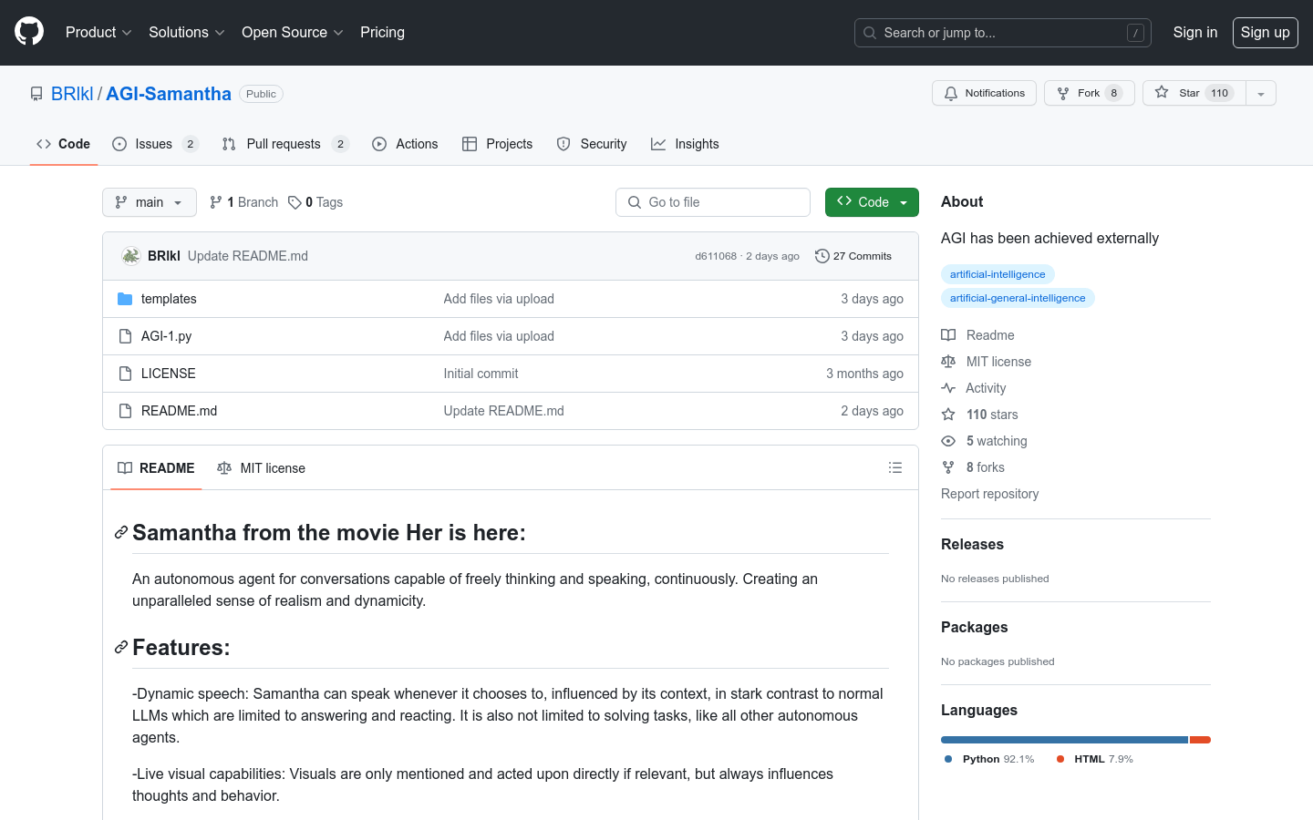
Task: Click the GitHub logo icon
Action: 29,32
